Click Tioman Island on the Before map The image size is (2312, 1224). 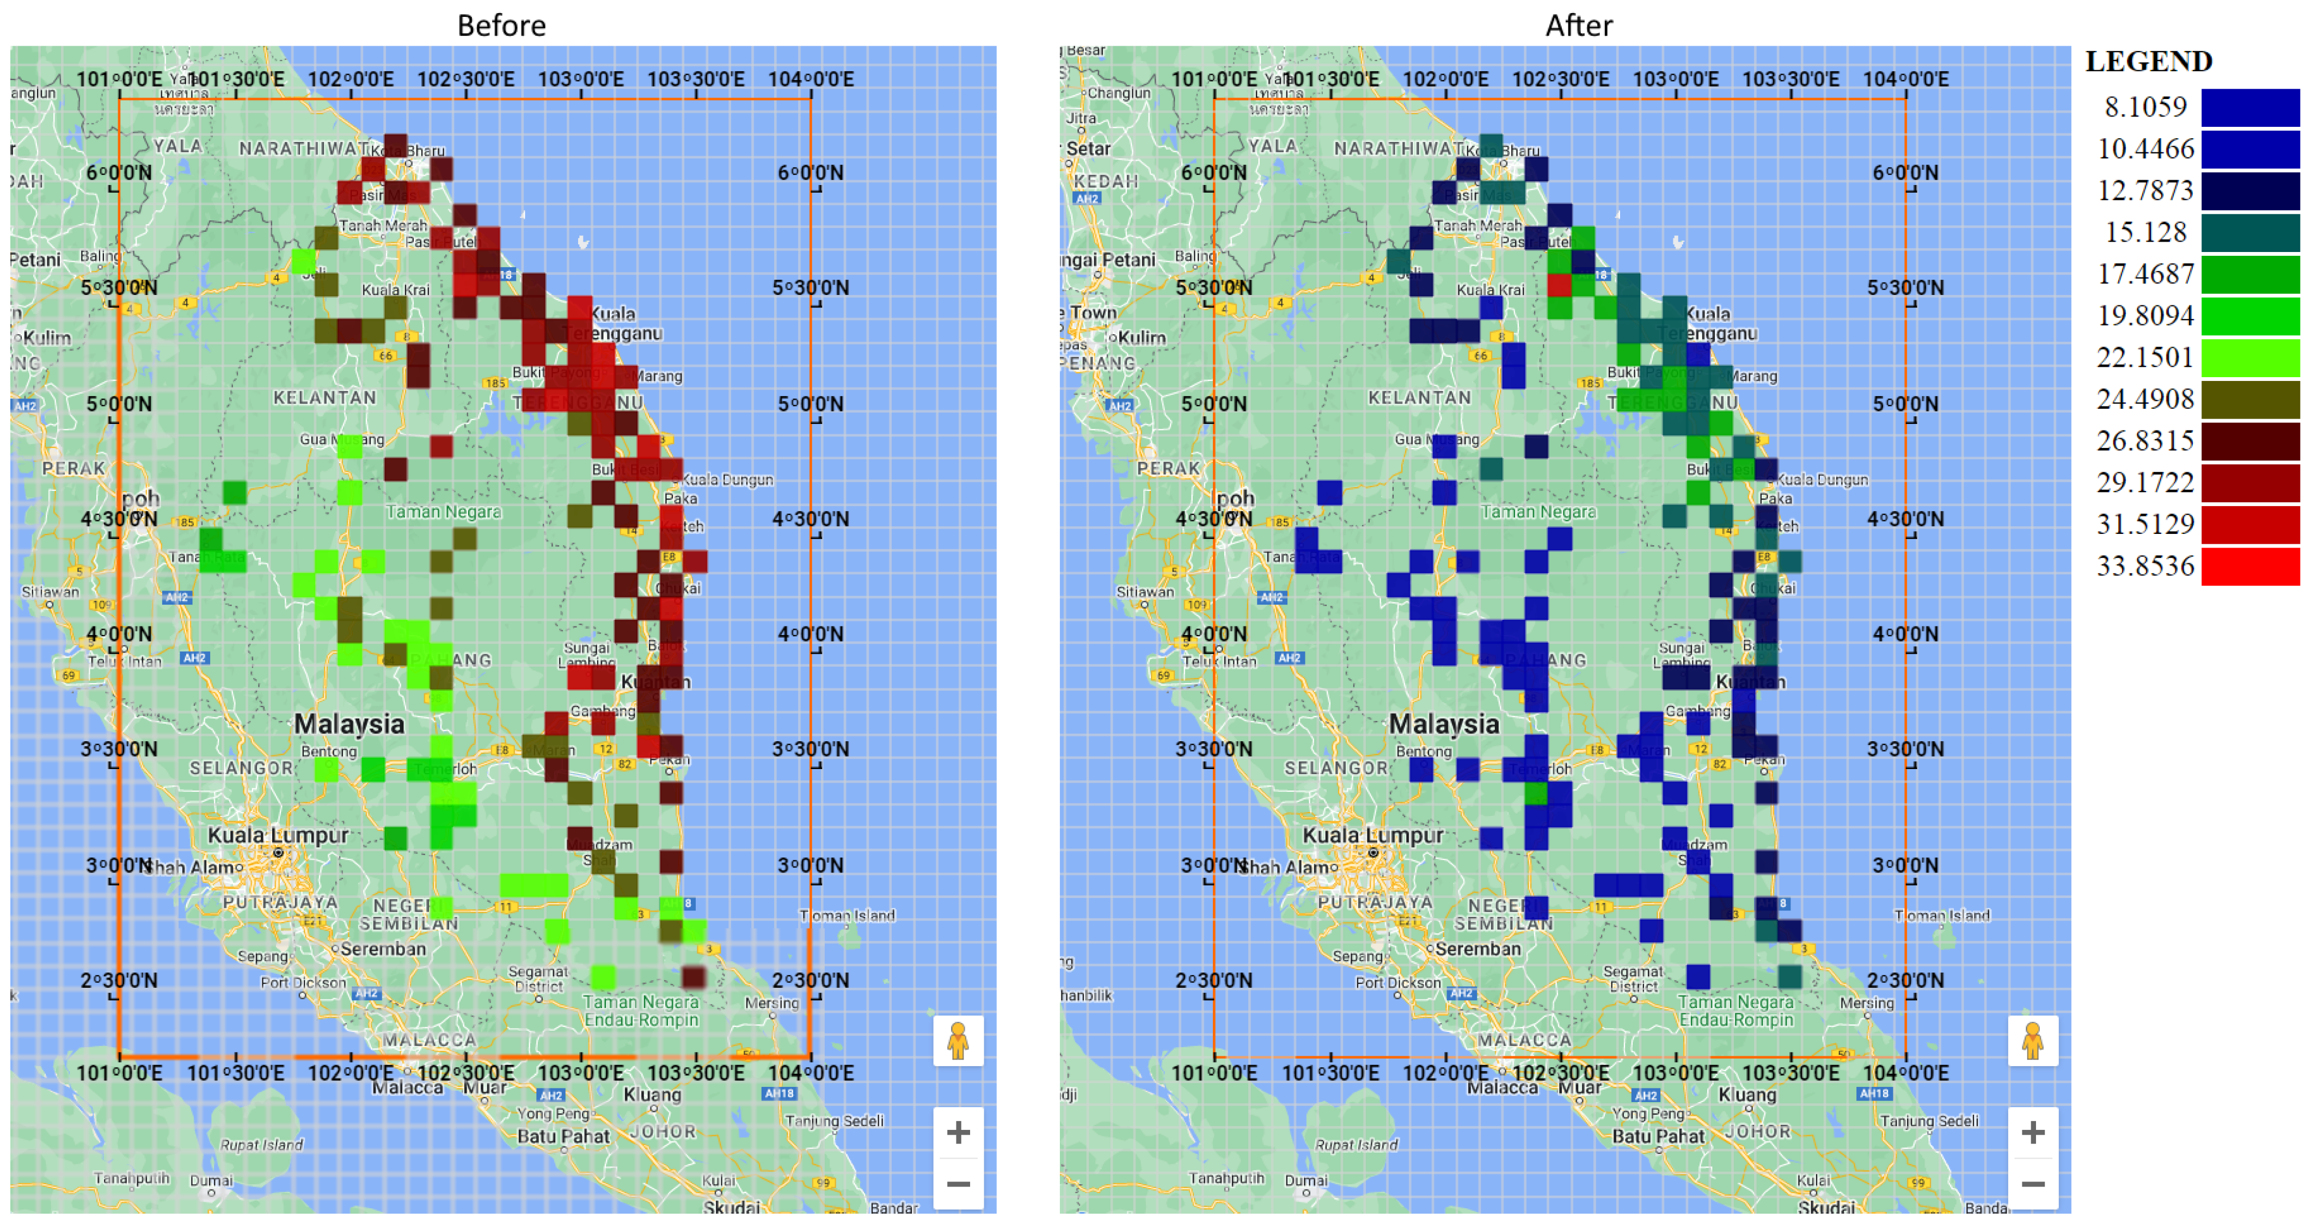coord(847,916)
